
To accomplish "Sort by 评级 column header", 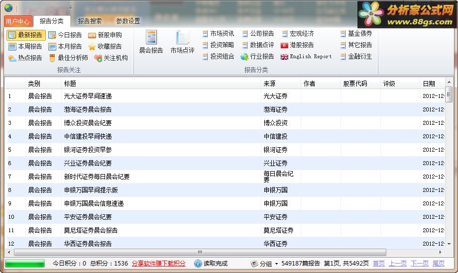I will 400,84.
